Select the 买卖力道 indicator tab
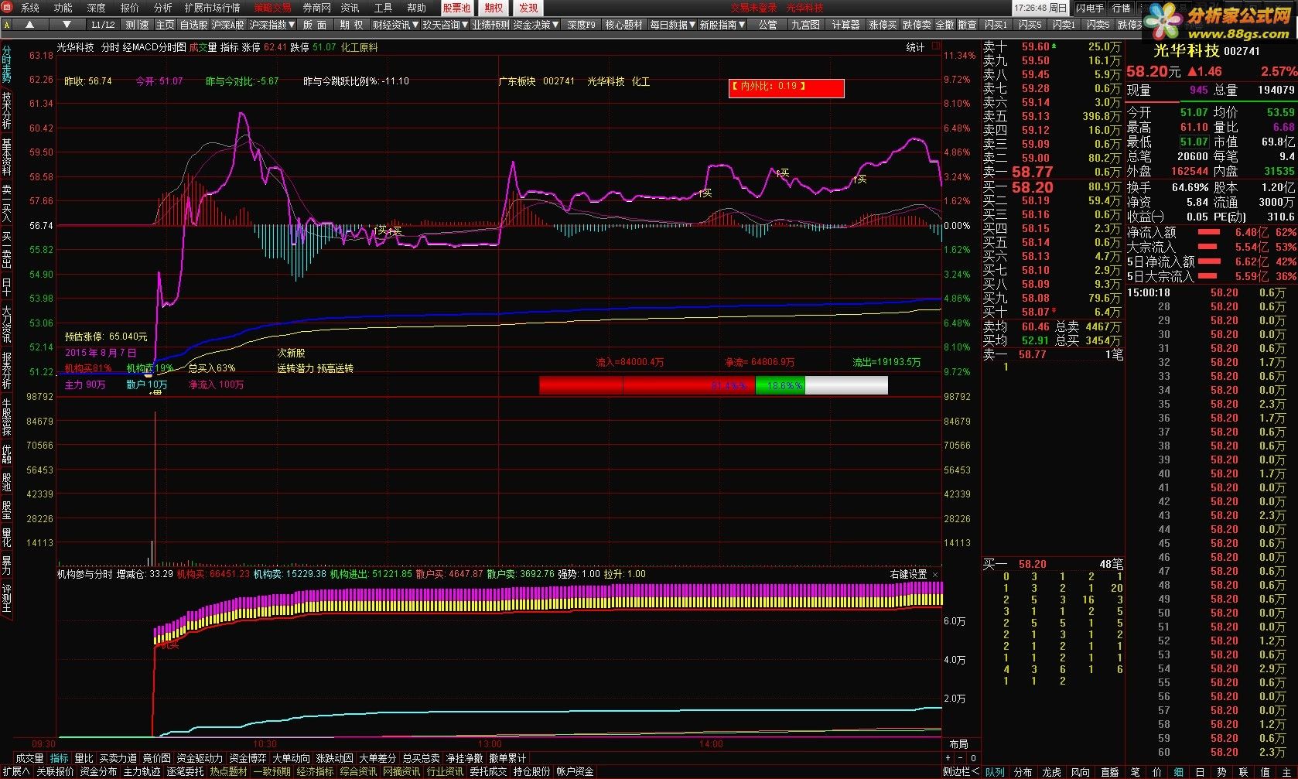 [x=118, y=758]
